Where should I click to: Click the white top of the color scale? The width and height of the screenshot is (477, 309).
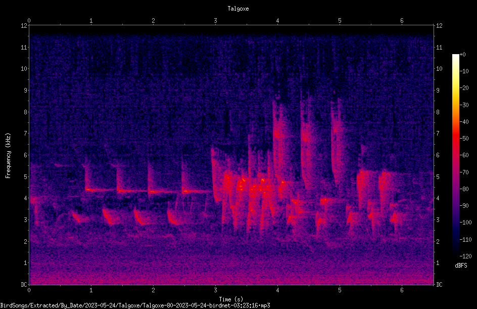point(455,56)
